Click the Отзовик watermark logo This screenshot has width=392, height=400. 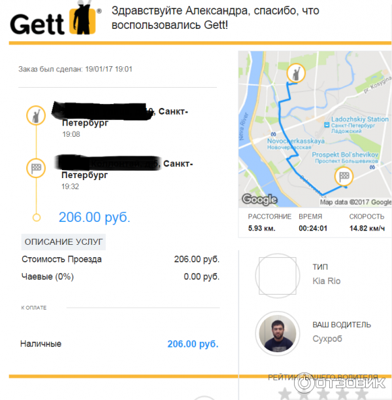click(x=340, y=383)
